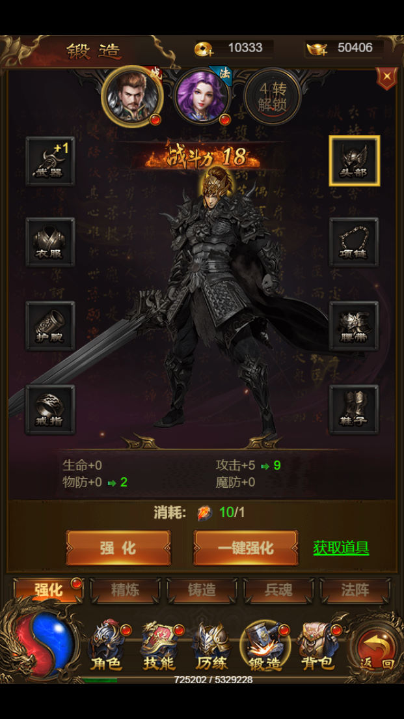Click the 一键强化 one-key enhance button
The image size is (404, 719).
click(245, 548)
